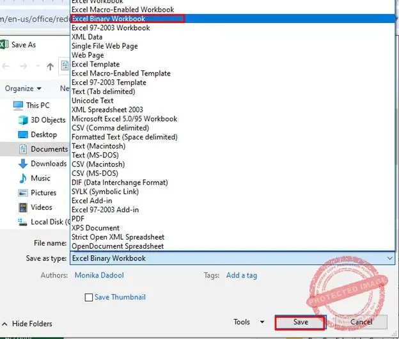Image resolution: width=399 pixels, height=339 pixels.
Task: Choose Web Page file type
Action: pyautogui.click(x=232, y=55)
